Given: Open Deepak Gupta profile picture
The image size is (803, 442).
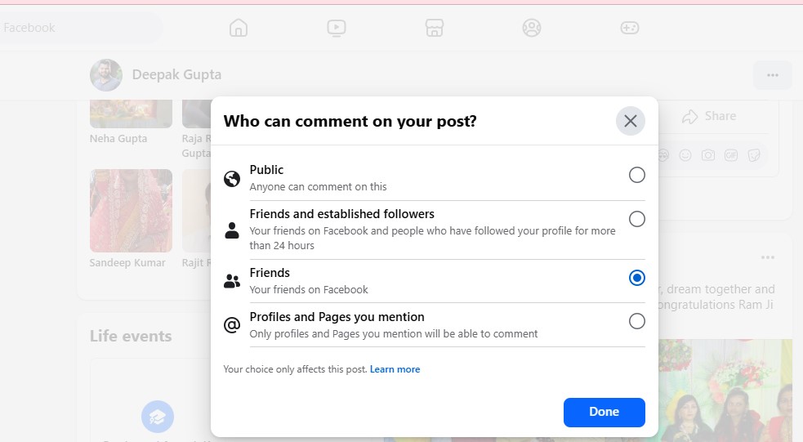Looking at the screenshot, I should (106, 75).
